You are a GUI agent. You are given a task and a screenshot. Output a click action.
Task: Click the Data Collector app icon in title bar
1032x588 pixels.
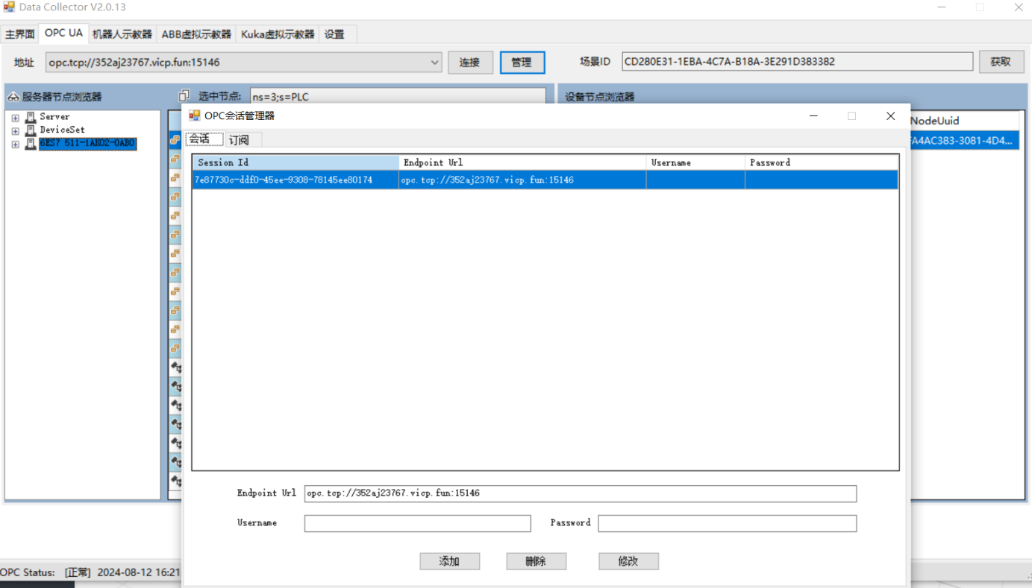pyautogui.click(x=9, y=7)
